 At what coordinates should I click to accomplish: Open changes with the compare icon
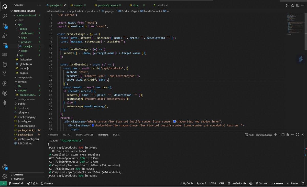tap(292, 5)
